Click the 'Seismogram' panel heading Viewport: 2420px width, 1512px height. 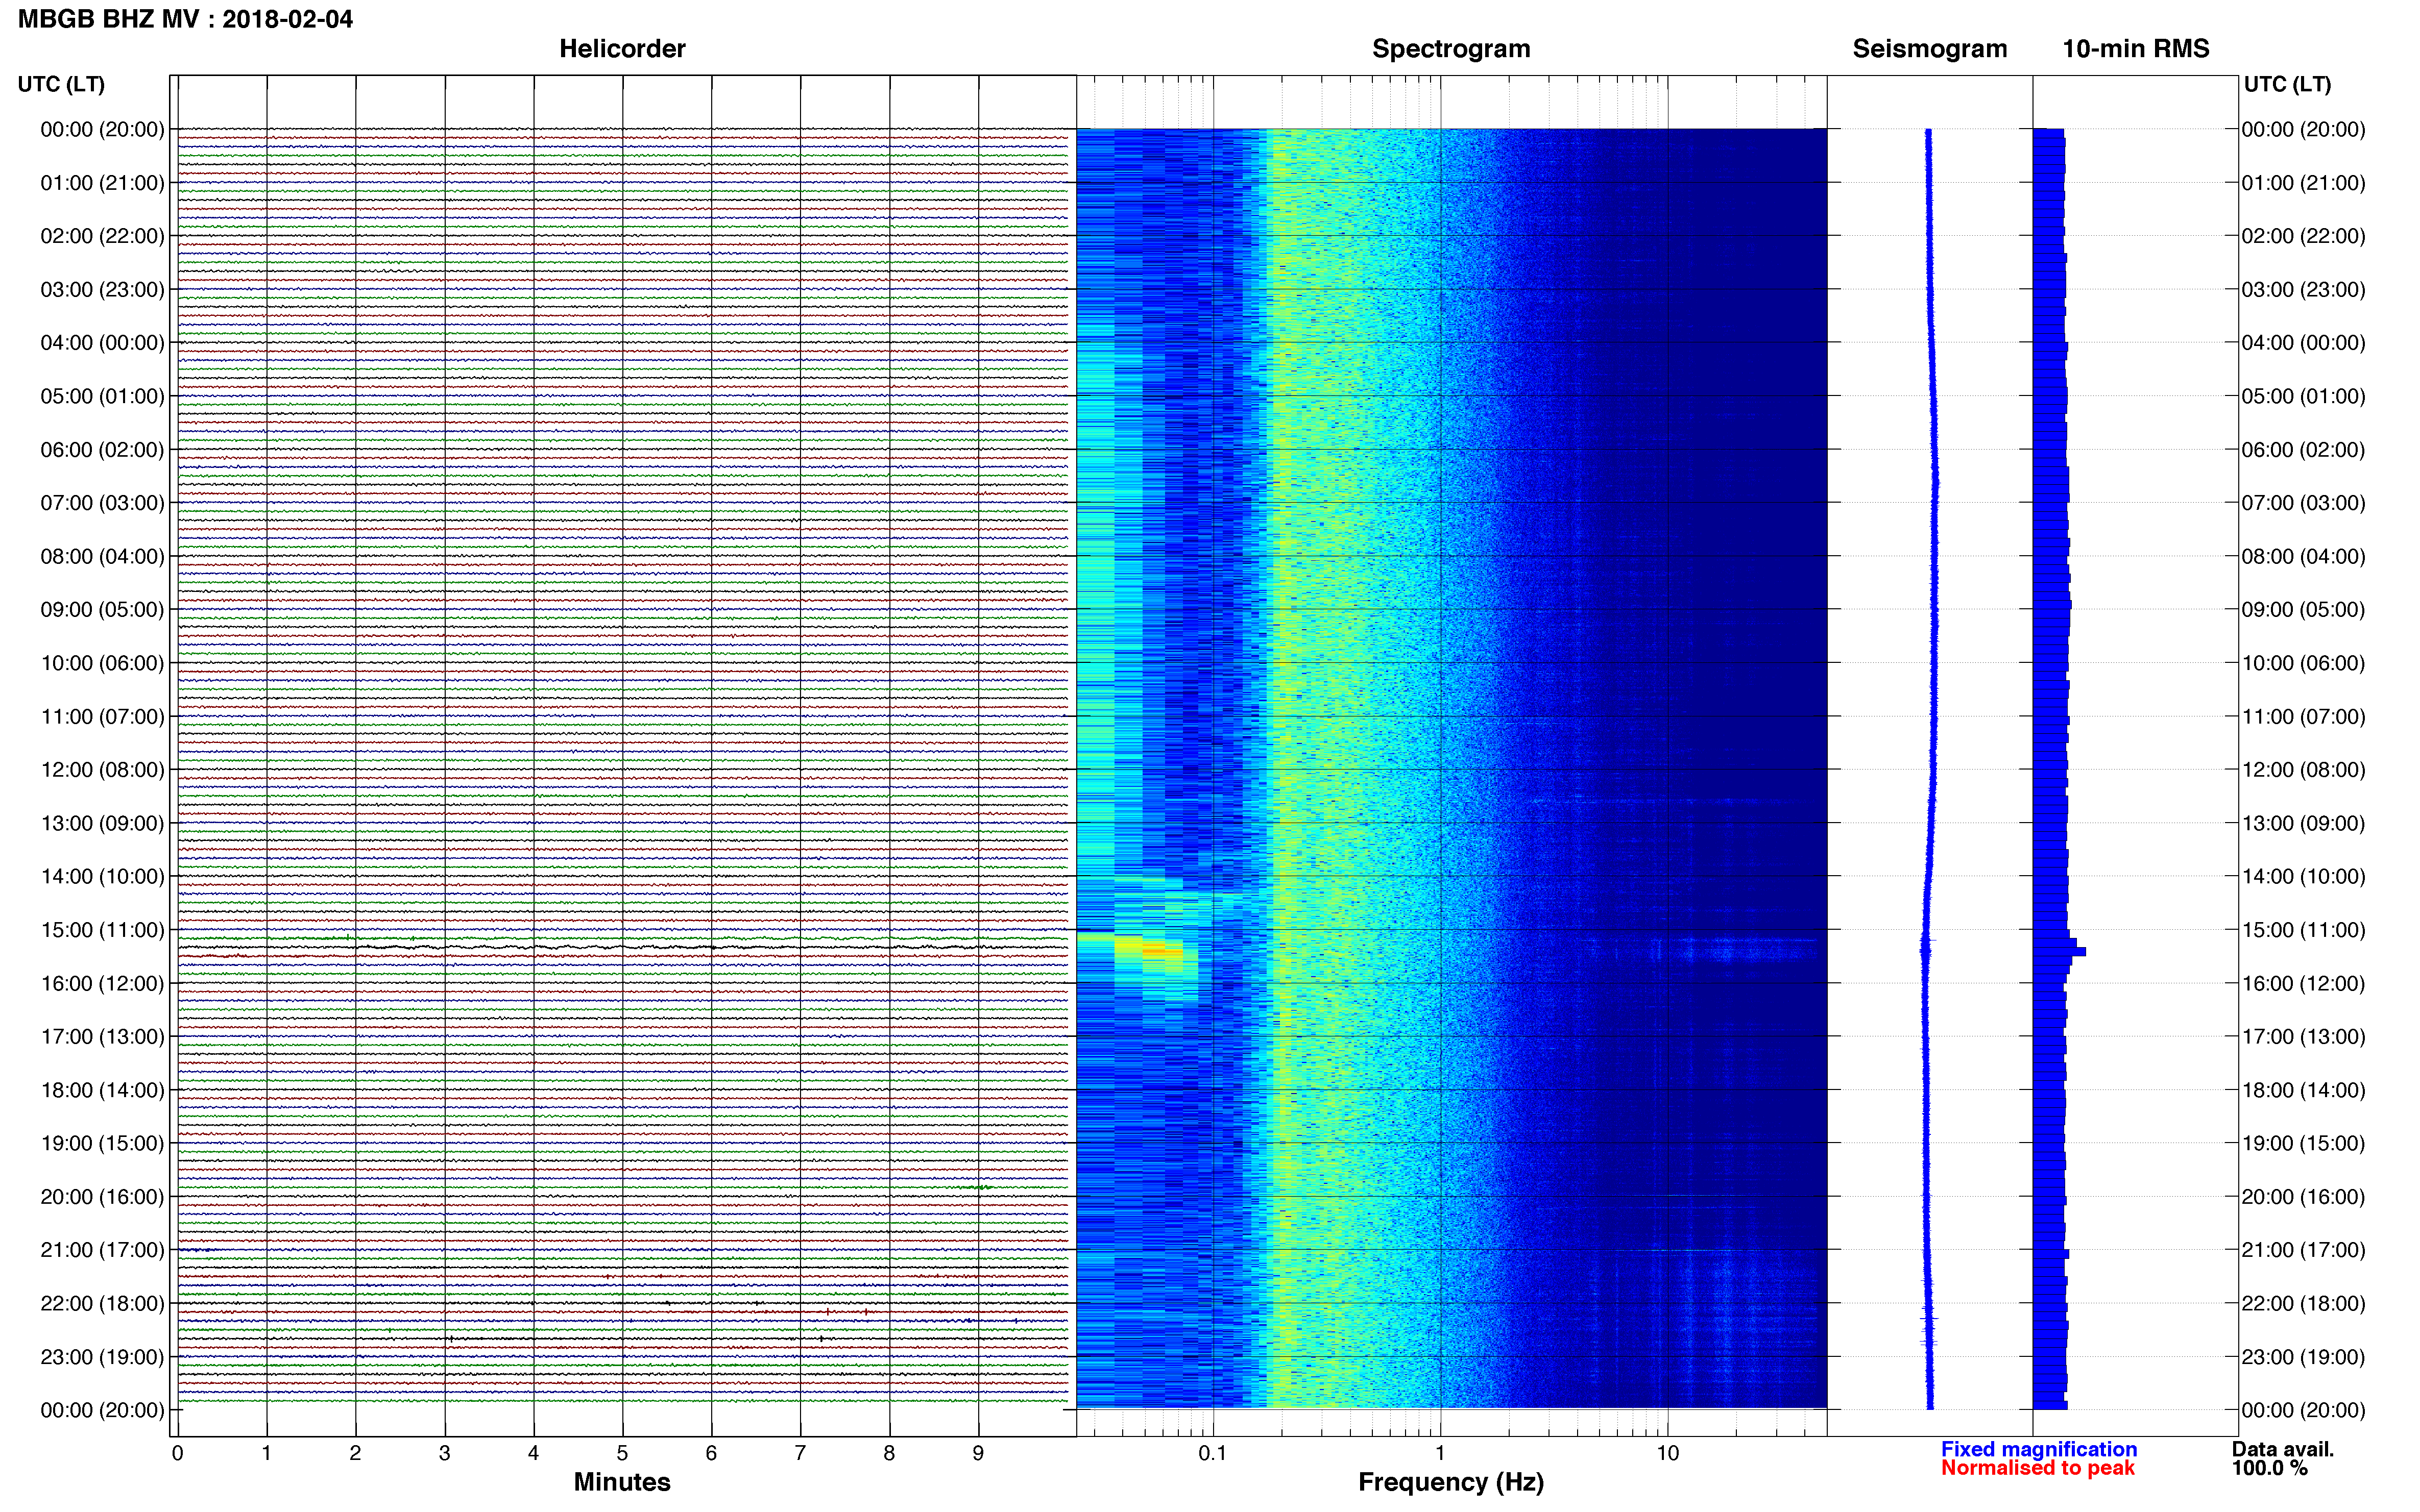1929,49
